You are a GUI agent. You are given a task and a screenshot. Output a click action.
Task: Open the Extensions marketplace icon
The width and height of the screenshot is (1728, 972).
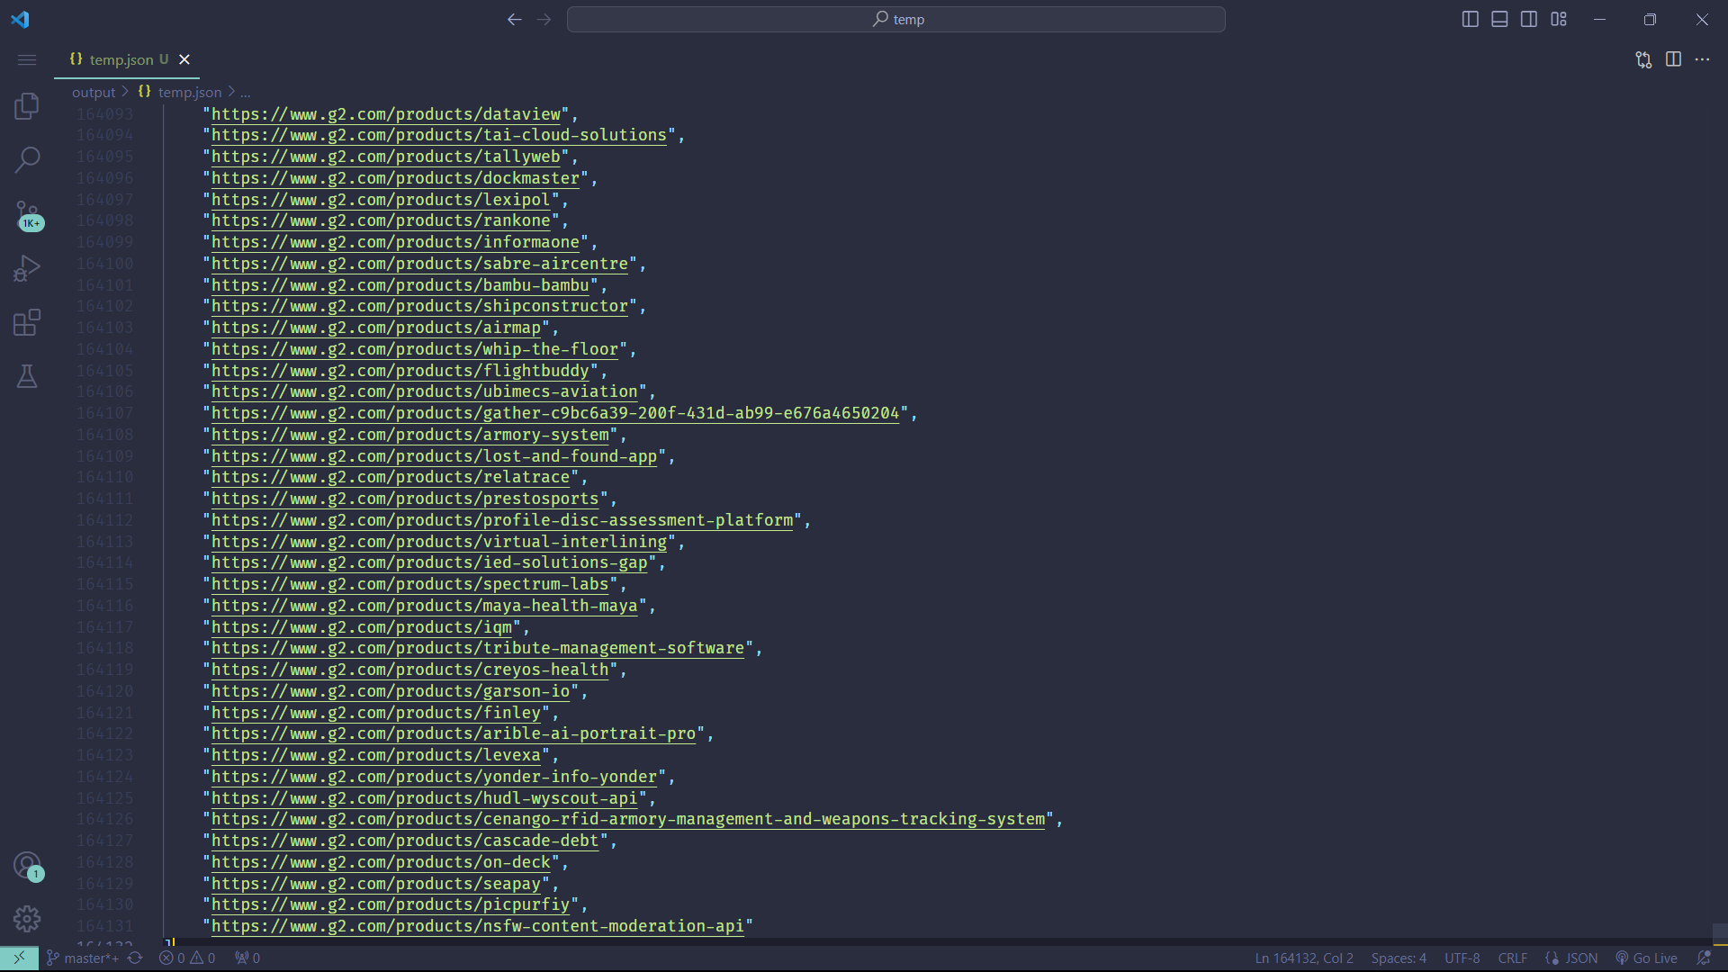[x=27, y=322]
